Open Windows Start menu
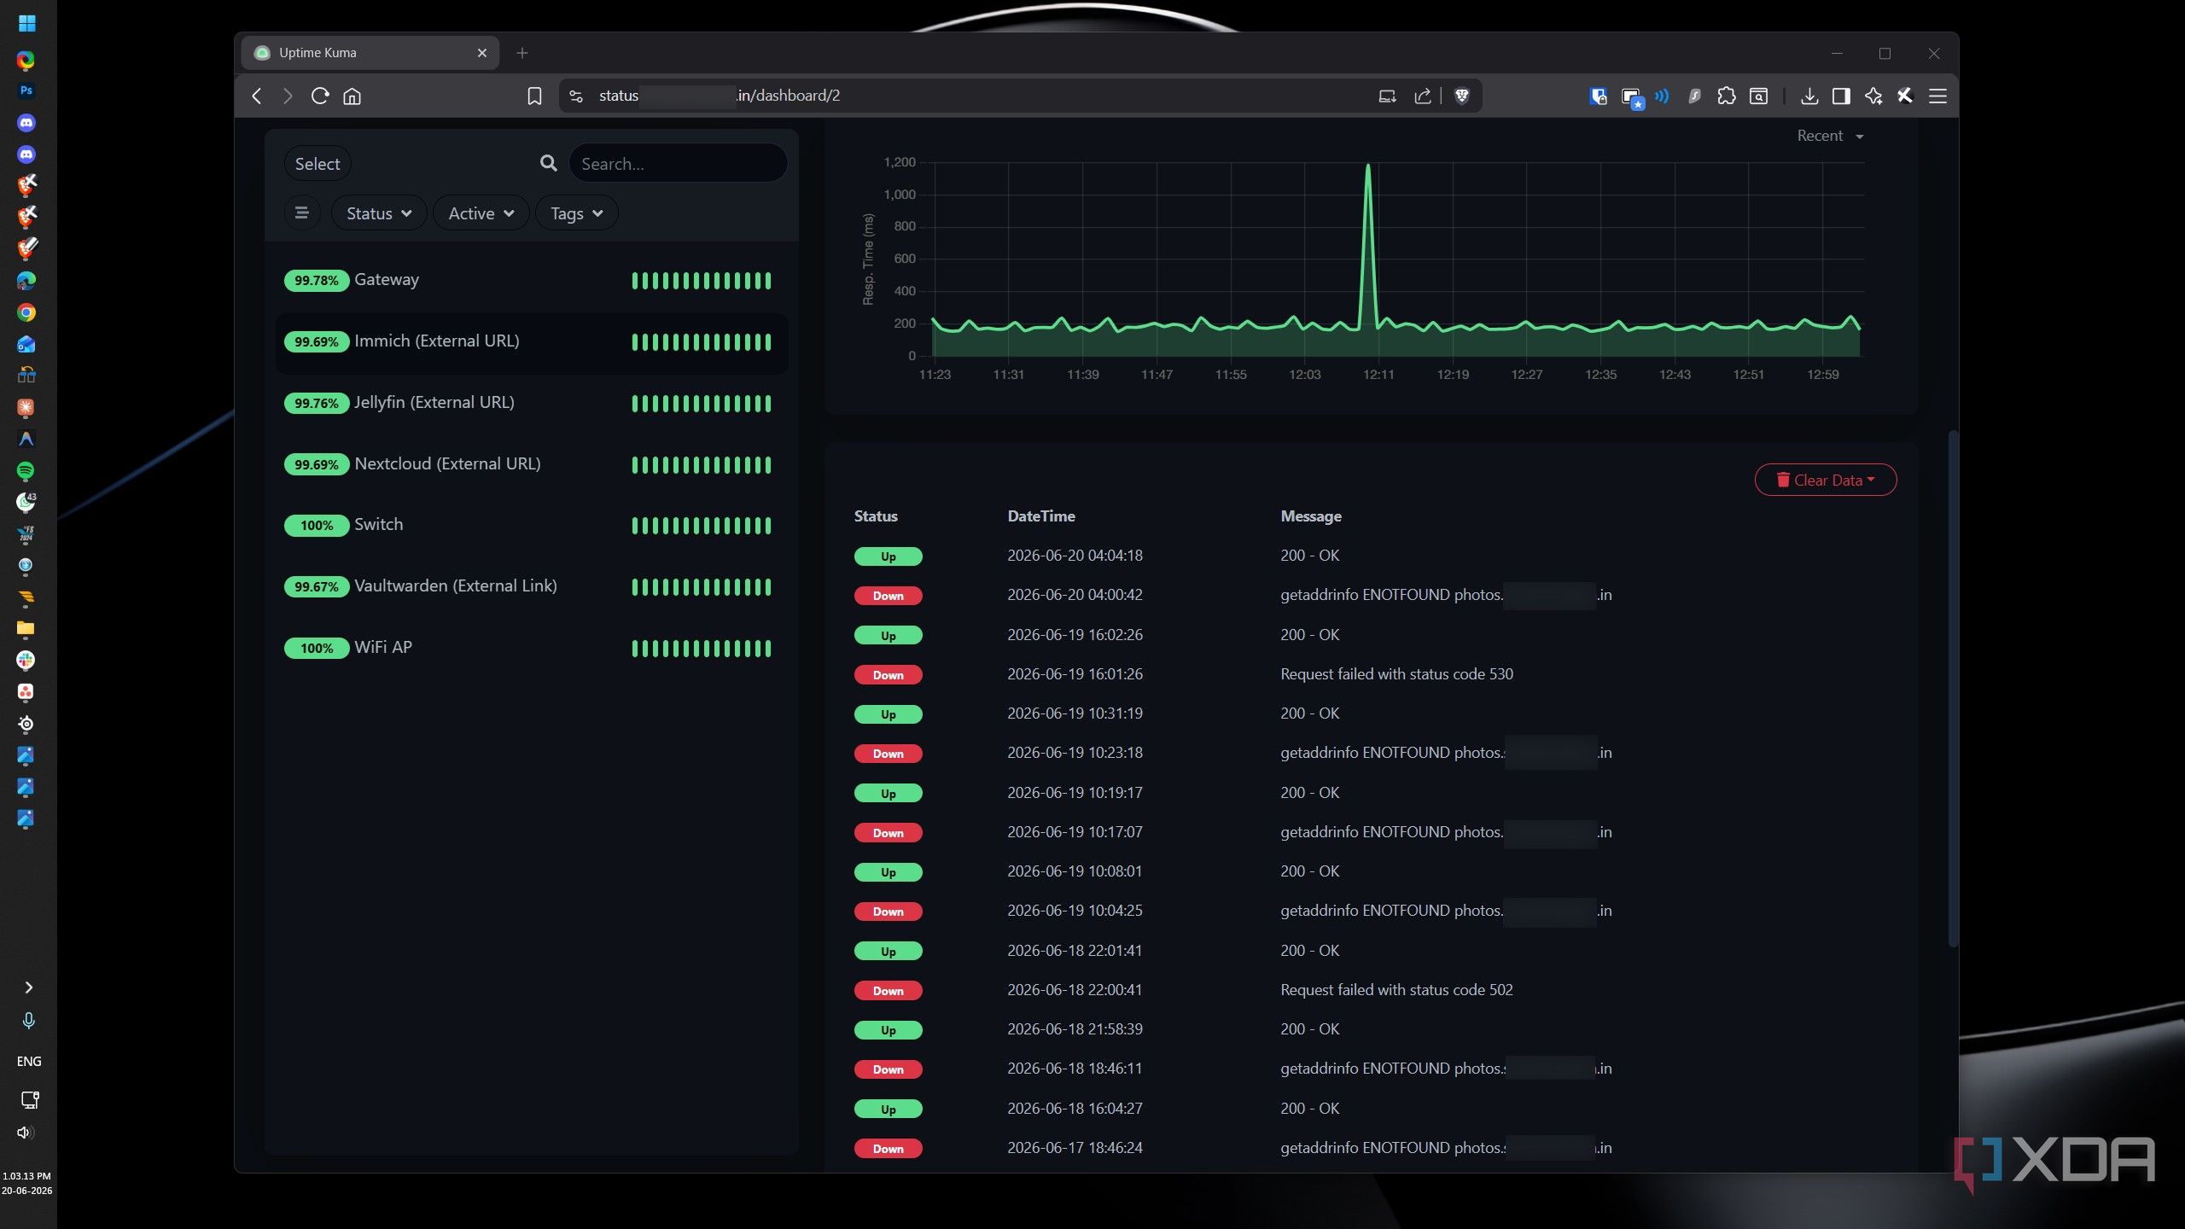The height and width of the screenshot is (1229, 2185). pos(26,23)
